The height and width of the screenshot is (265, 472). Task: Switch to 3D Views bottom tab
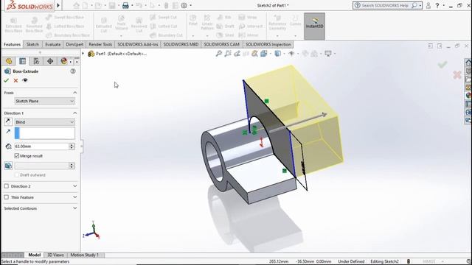point(56,255)
